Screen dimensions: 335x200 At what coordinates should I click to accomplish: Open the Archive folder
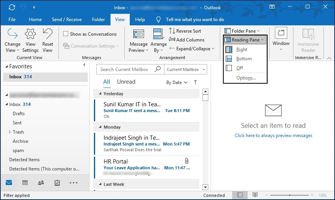coord(20,141)
